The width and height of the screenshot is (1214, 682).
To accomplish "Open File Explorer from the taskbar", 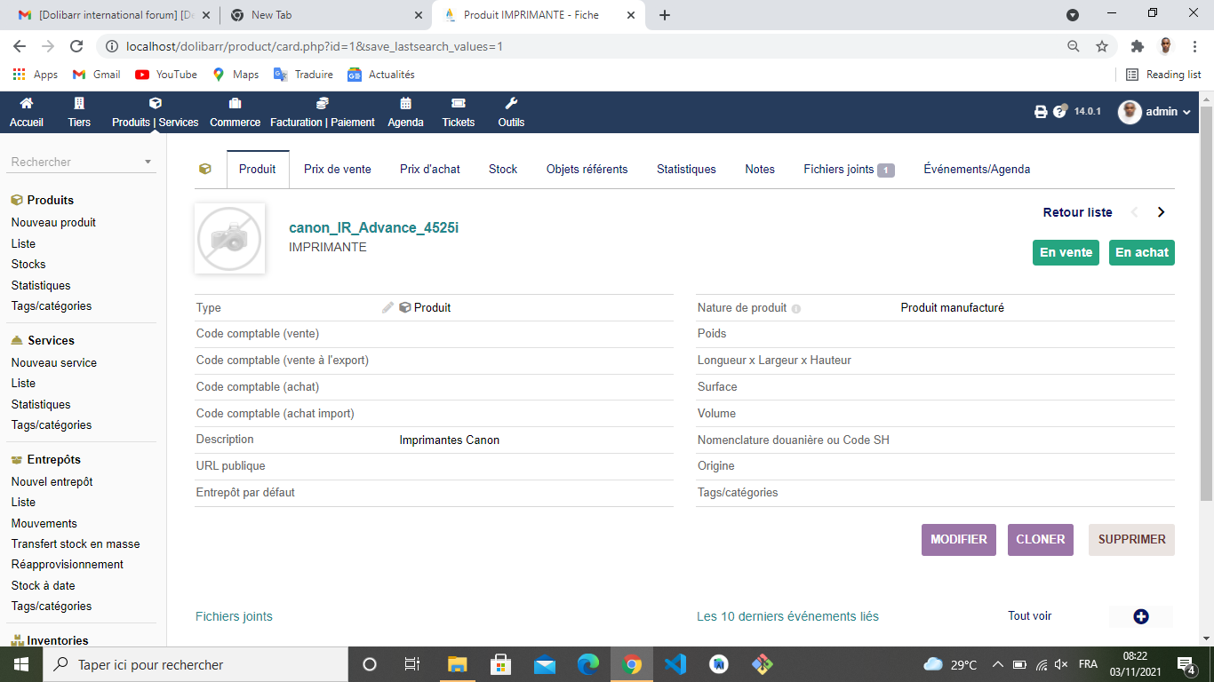I will 457,664.
